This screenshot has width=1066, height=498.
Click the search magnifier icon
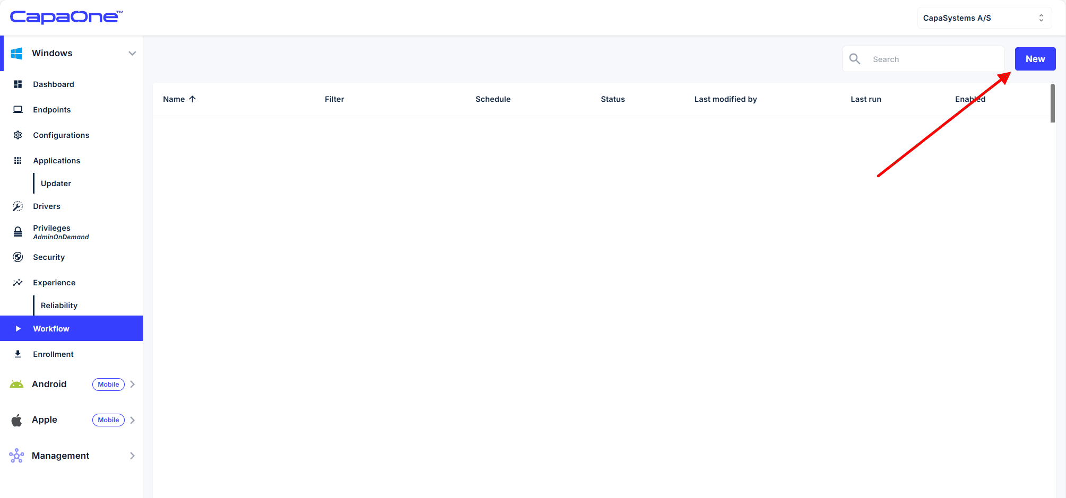[x=855, y=59]
